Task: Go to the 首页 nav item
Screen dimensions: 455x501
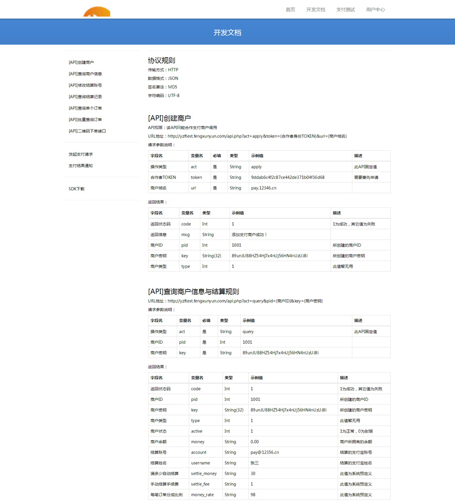Action: 290,10
